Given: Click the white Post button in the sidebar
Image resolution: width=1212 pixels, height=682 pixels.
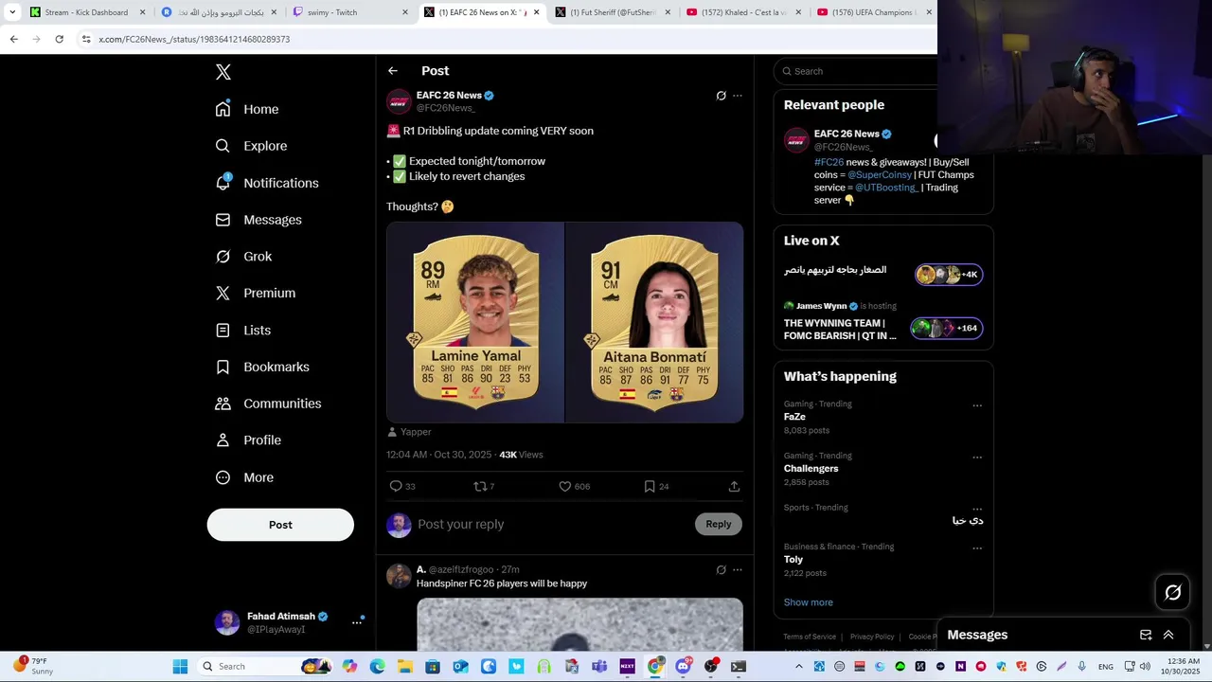Looking at the screenshot, I should (x=280, y=525).
